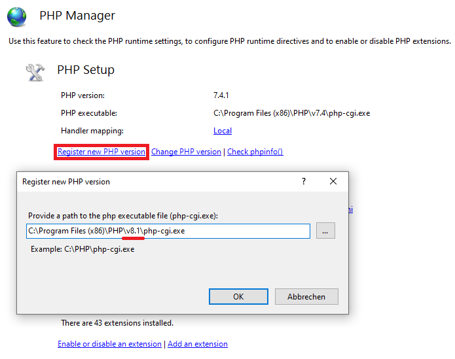
Task: Open the Change PHP version link
Action: (186, 152)
